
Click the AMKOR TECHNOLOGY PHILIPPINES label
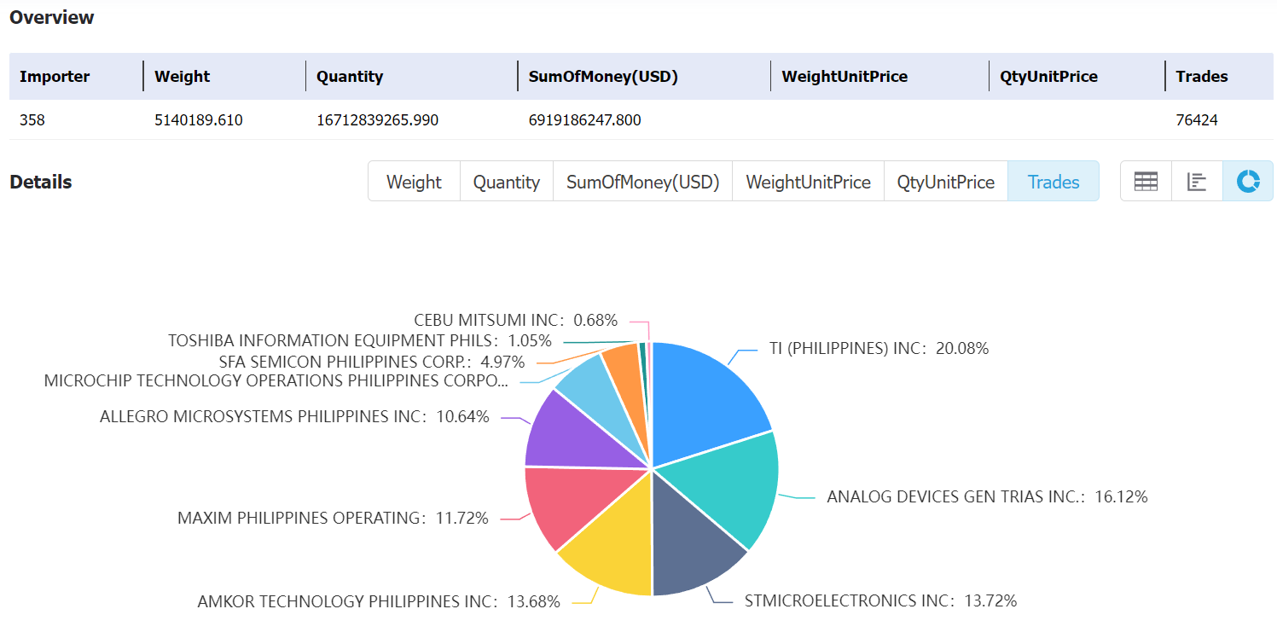(379, 601)
